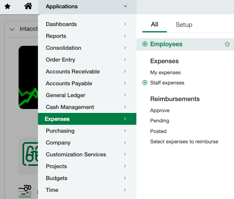Click the small glasses and money icon
This screenshot has height=199, width=234.
click(x=25, y=191)
